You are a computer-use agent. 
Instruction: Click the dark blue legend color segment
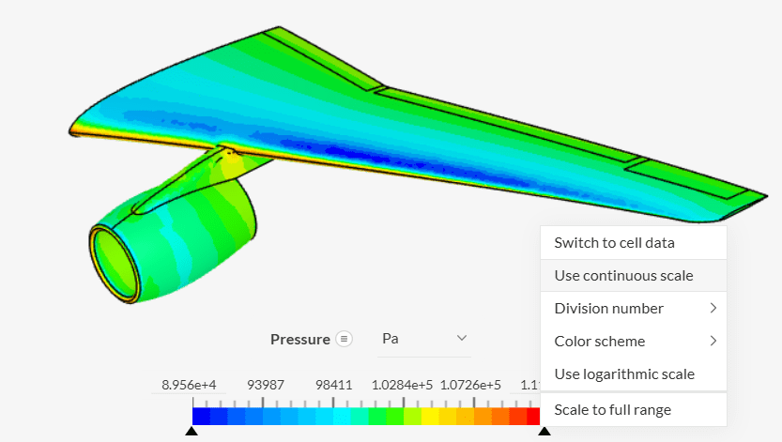point(201,416)
